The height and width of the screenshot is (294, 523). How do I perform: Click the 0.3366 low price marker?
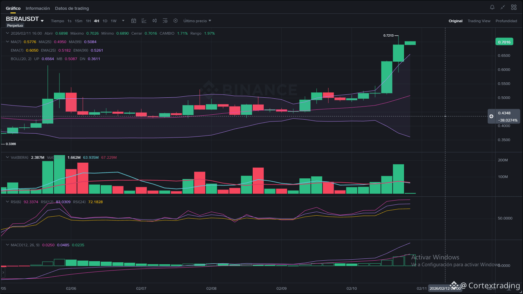tap(11, 144)
